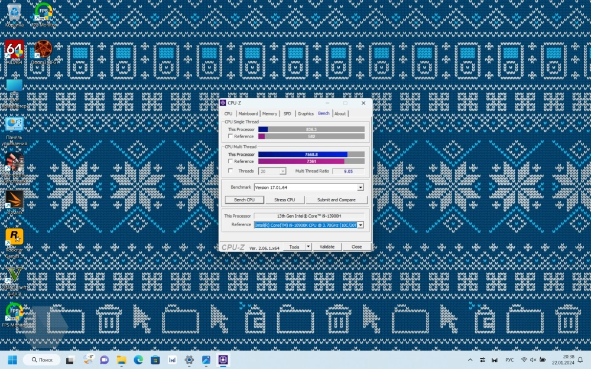Enable the Multi Thread Reference checkbox
591x369 pixels.
point(230,161)
